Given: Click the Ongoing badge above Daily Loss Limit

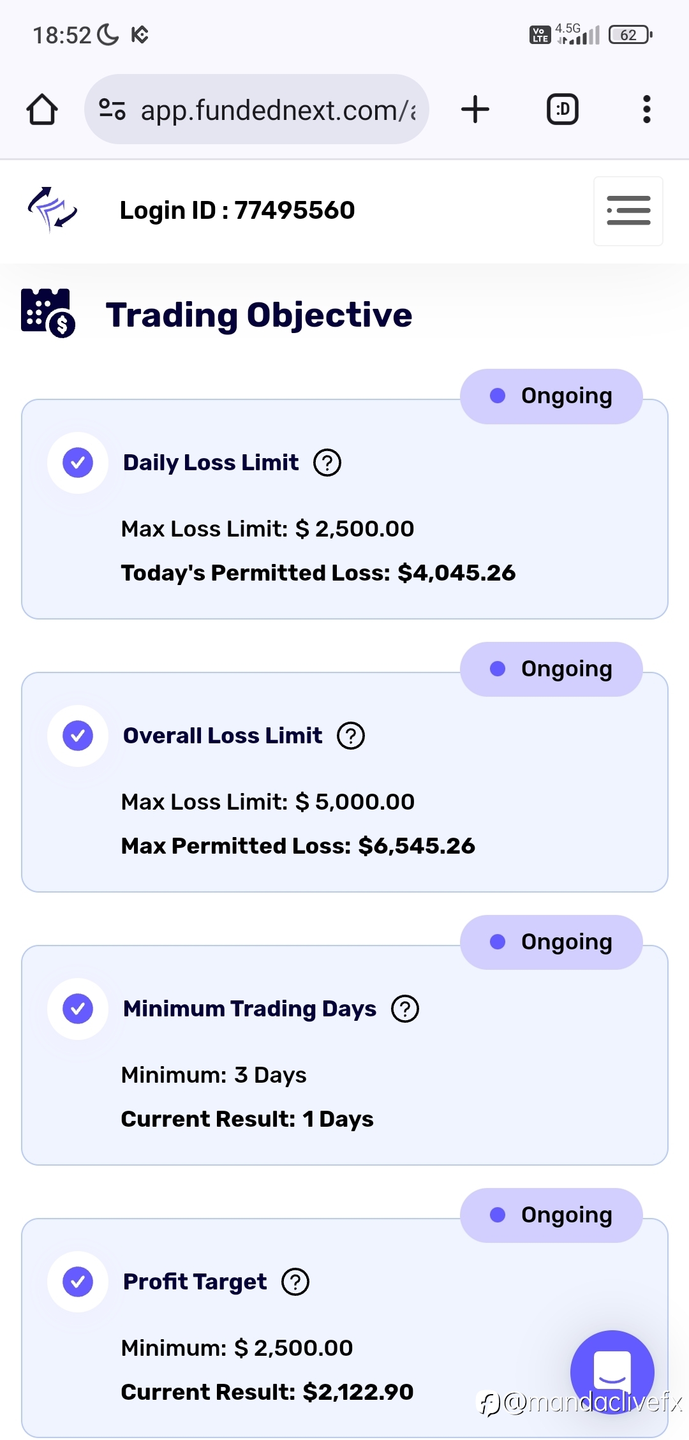Looking at the screenshot, I should click(x=551, y=396).
